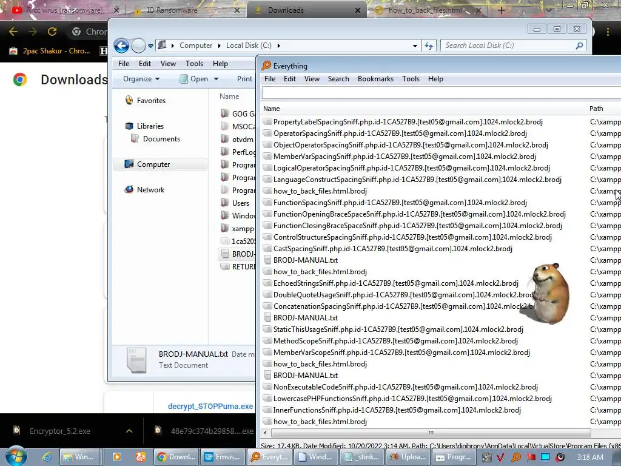Open the Everything Help menu

pyautogui.click(x=435, y=79)
